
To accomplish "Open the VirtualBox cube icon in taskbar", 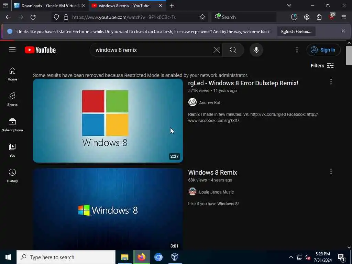I will 175,257.
